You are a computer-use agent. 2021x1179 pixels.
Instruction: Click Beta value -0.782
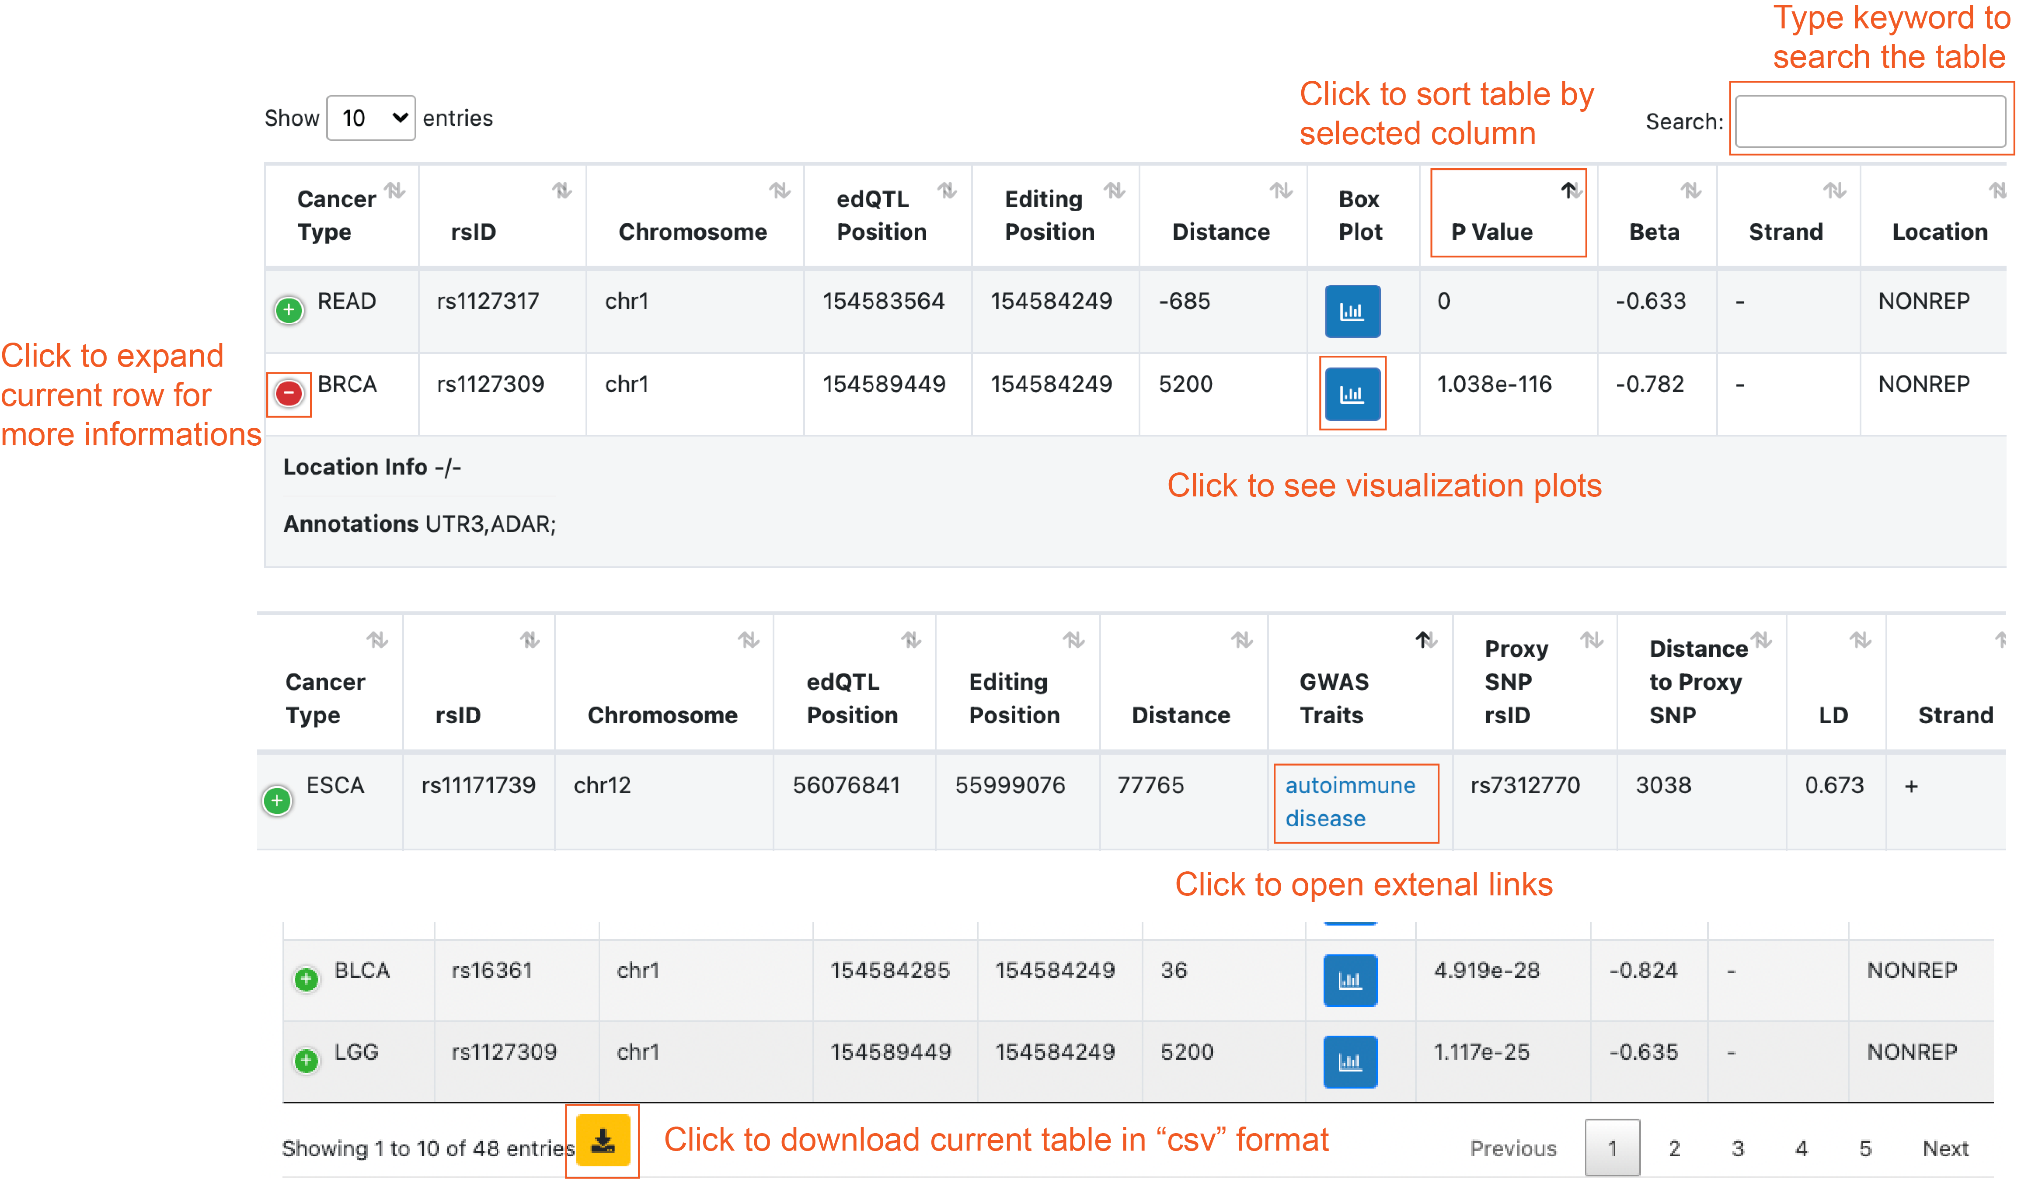click(1650, 384)
